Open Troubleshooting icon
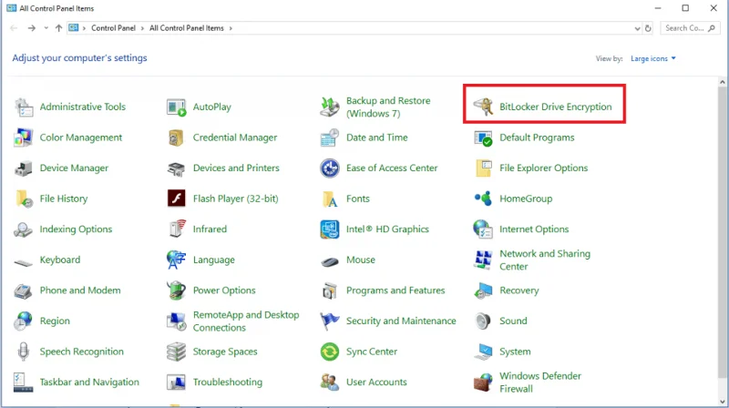The image size is (729, 408). pos(176,382)
